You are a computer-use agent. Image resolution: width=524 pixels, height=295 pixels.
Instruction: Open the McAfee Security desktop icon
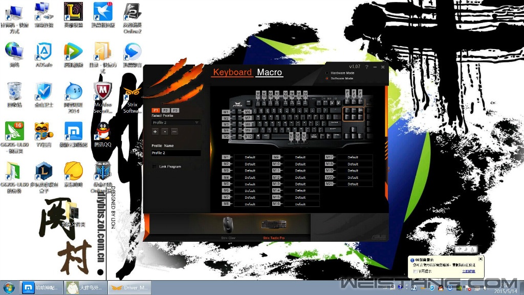point(103,98)
